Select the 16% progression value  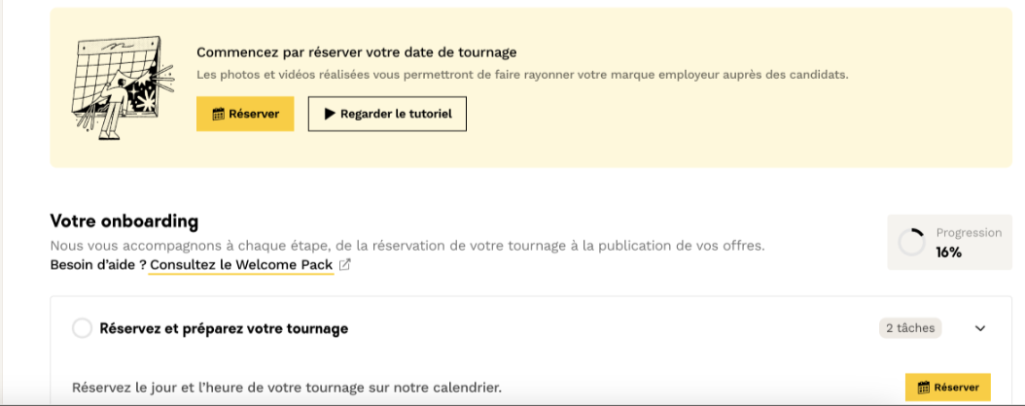948,253
